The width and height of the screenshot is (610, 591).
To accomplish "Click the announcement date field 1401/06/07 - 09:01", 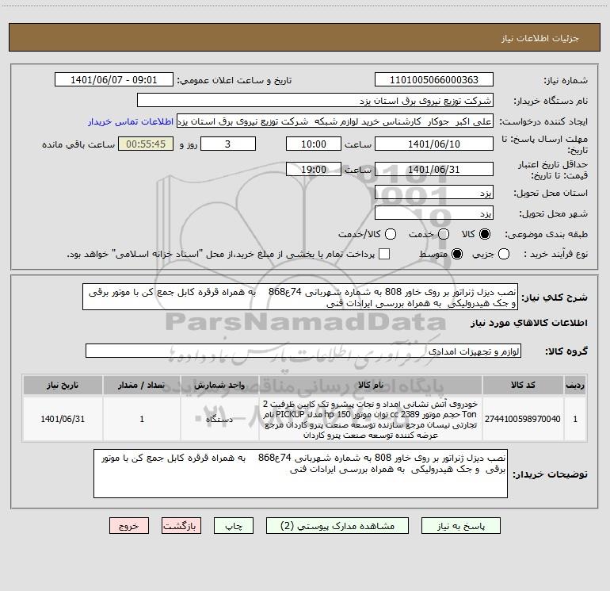I will [114, 80].
